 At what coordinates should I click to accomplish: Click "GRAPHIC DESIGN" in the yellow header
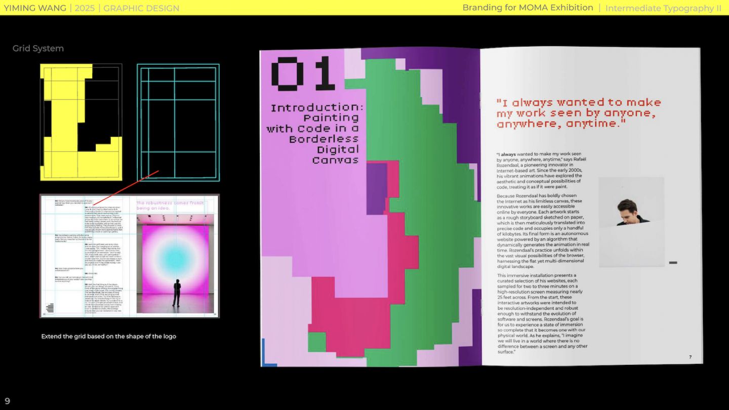point(141,8)
